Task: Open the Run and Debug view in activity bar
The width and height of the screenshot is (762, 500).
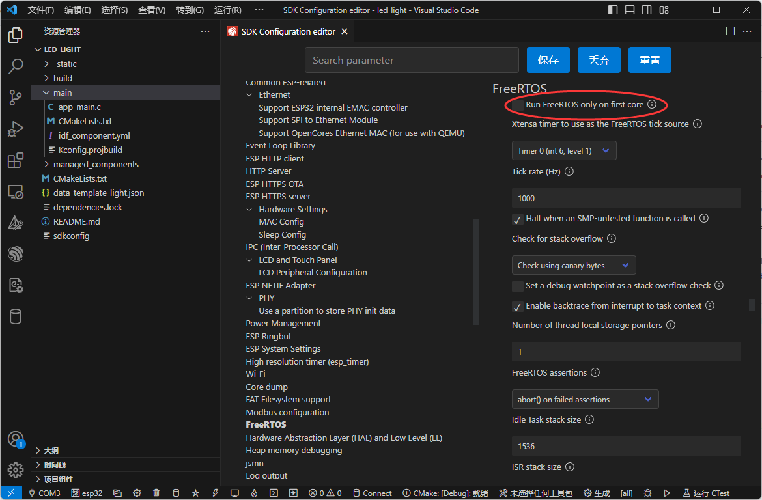Action: tap(15, 128)
